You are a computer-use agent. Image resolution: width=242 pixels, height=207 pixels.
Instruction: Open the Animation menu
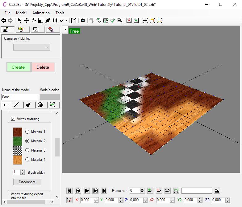pos(41,13)
